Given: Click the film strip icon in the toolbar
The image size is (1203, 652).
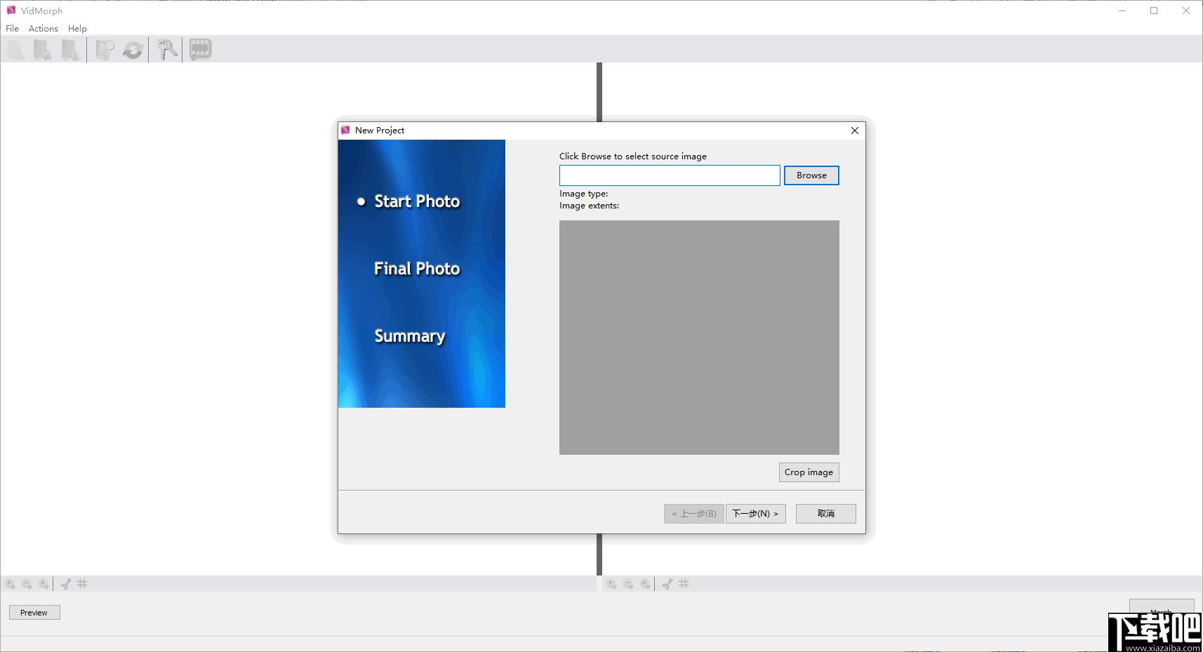Looking at the screenshot, I should (200, 49).
